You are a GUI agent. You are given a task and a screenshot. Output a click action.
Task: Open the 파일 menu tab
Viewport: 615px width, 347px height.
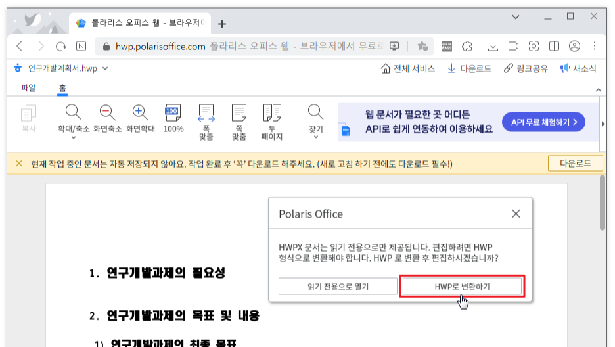(x=28, y=88)
